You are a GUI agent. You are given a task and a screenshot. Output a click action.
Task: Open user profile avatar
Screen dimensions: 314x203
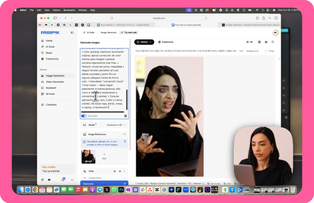(x=276, y=33)
